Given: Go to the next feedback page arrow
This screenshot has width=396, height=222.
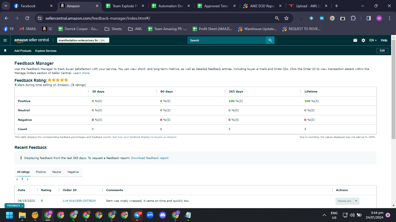Looking at the screenshot, I should (x=28, y=179).
